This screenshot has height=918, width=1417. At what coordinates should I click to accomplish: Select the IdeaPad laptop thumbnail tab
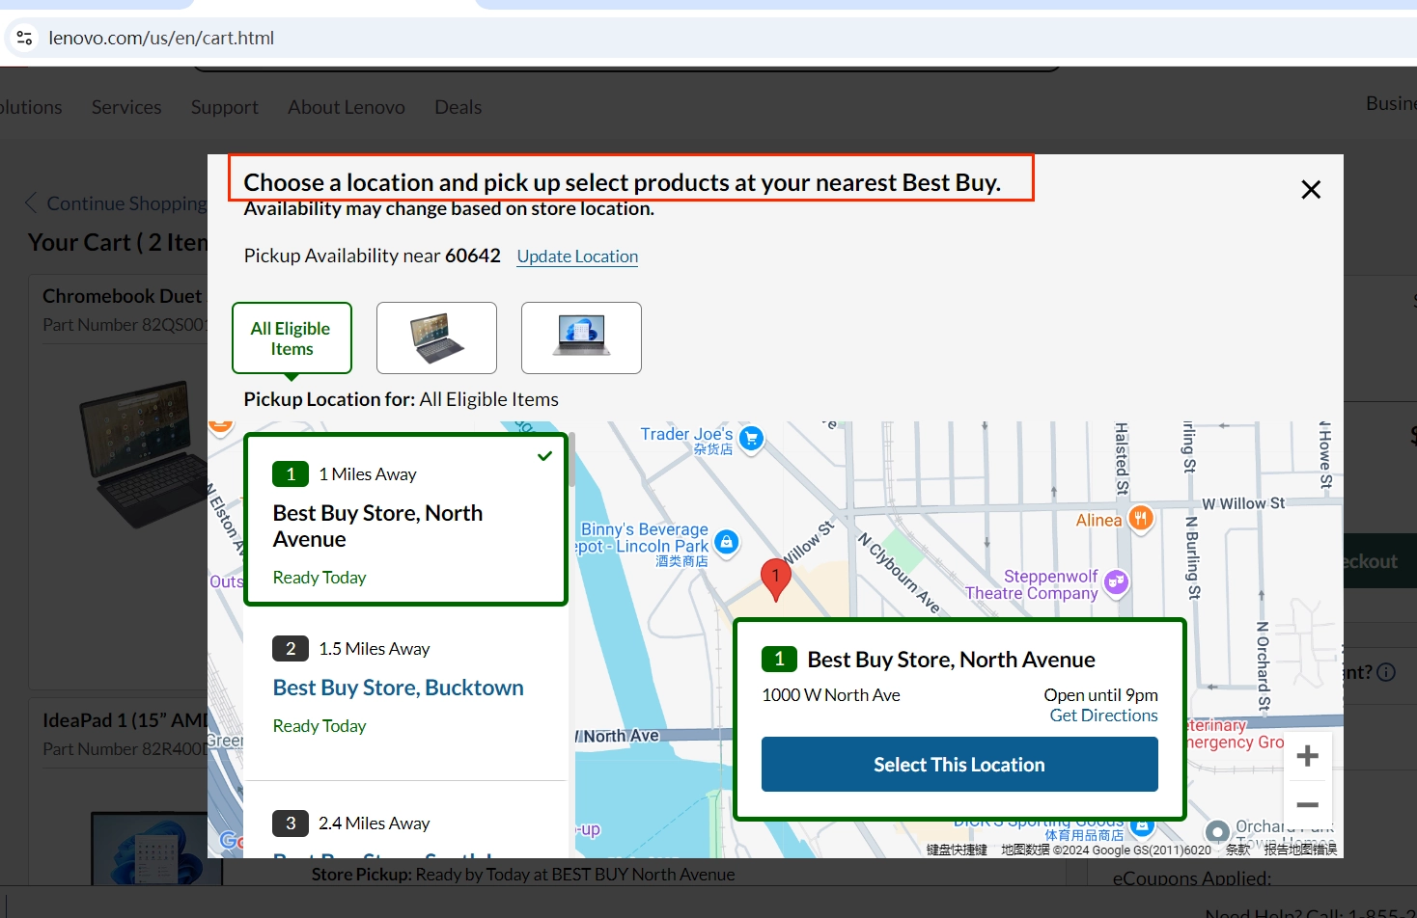point(581,337)
